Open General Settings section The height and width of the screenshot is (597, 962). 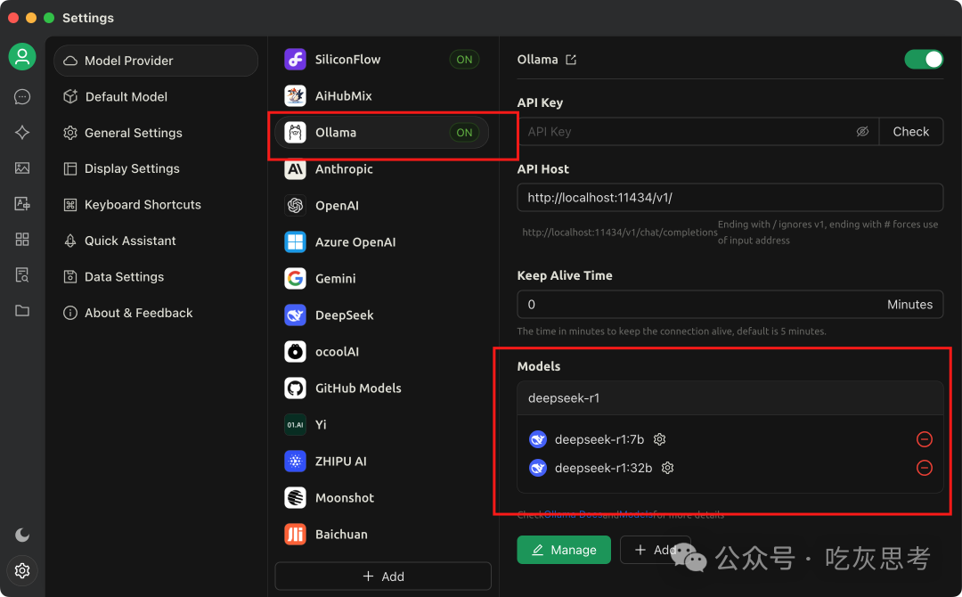pyautogui.click(x=156, y=133)
